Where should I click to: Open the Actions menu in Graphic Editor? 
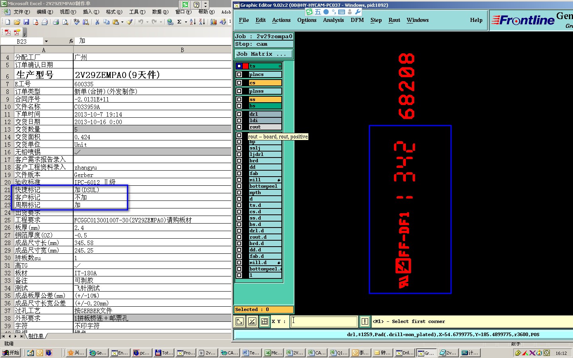pos(281,20)
